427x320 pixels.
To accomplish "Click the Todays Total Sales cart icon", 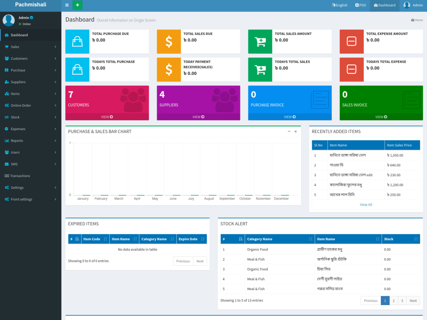I will (260, 70).
